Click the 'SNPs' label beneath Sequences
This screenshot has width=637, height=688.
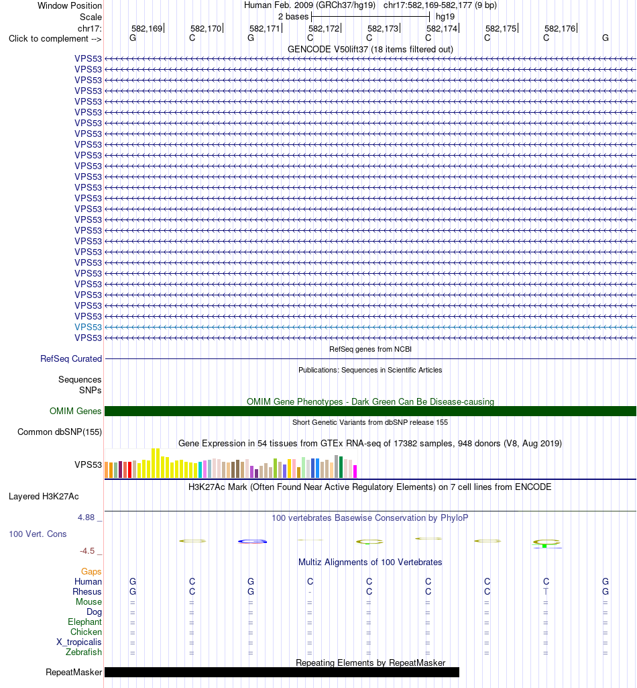coord(91,390)
